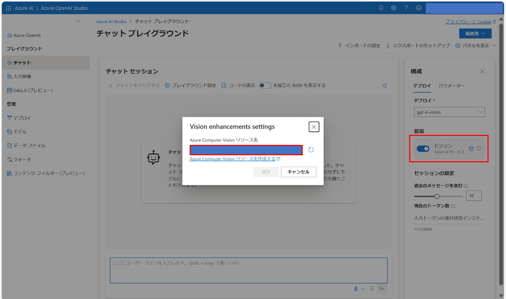This screenshot has height=299, width=506.
Task: Open the help question mark icon
Action: tap(406, 8)
